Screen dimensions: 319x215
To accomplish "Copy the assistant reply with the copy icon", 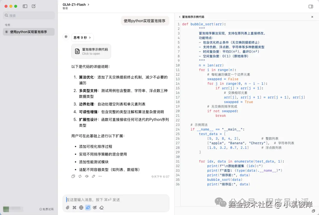I will click(73, 176).
